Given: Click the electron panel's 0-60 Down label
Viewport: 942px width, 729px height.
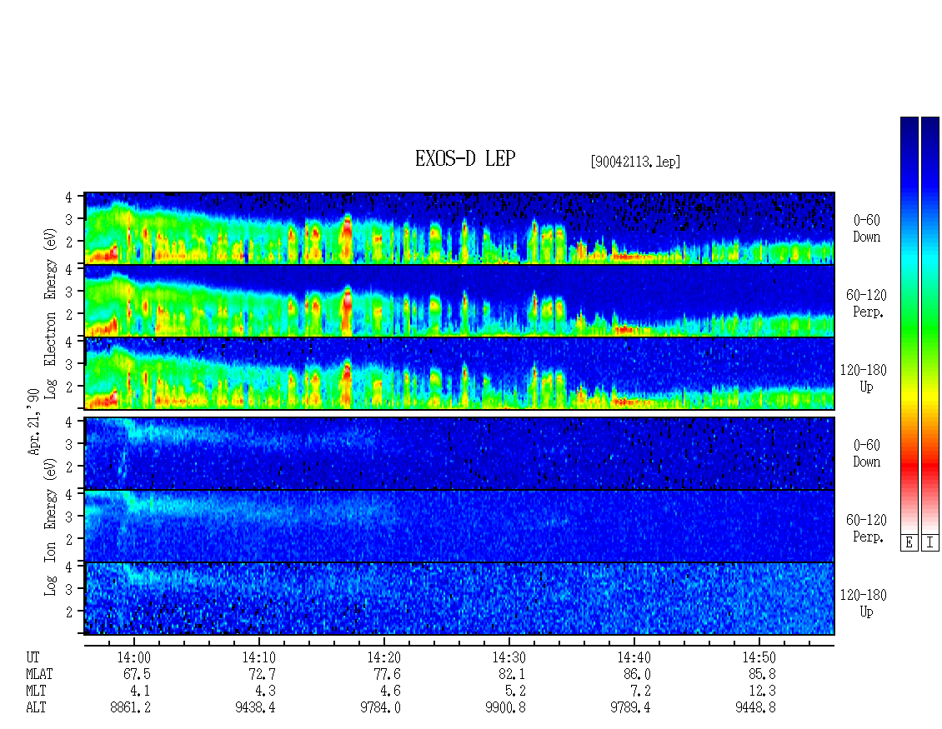Looking at the screenshot, I should click(866, 229).
